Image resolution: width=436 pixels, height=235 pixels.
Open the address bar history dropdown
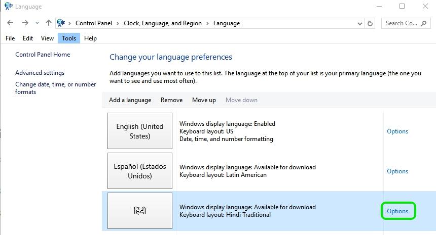pyautogui.click(x=359, y=24)
